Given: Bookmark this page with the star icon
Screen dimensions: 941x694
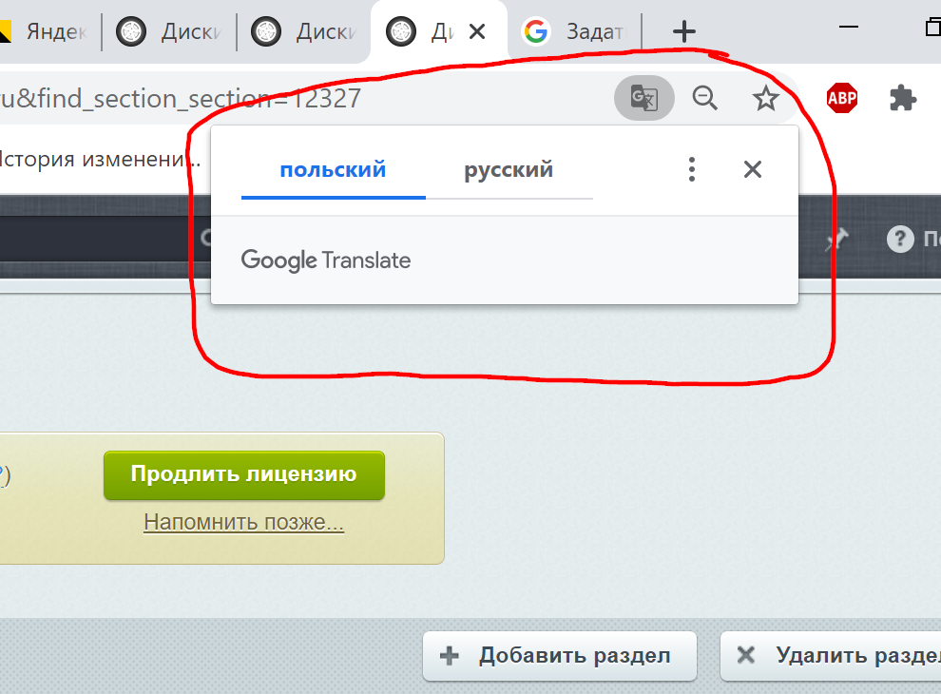Looking at the screenshot, I should pyautogui.click(x=765, y=98).
